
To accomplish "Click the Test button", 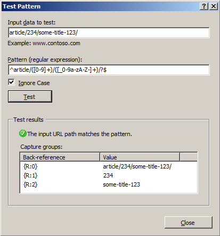I will pyautogui.click(x=30, y=97).
